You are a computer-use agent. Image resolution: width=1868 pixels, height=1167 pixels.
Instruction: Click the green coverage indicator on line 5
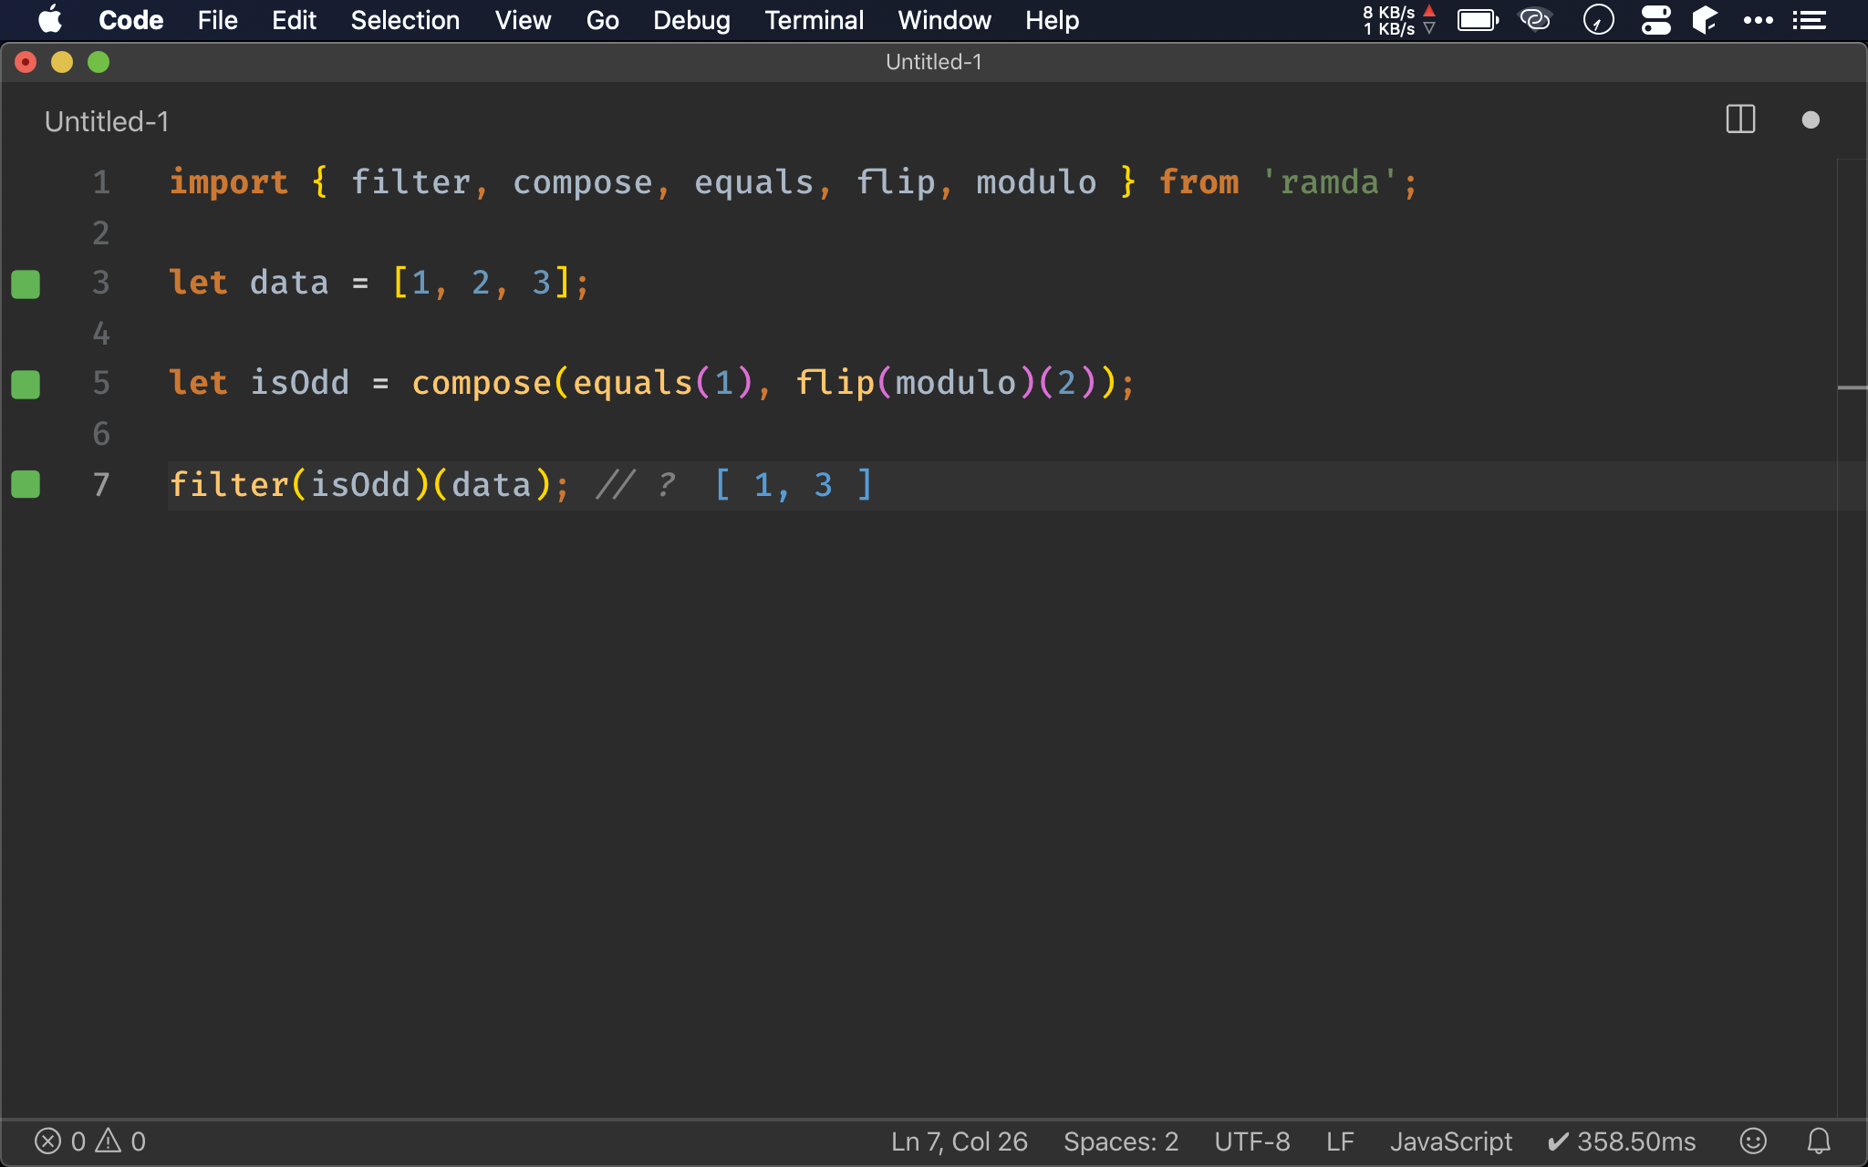click(26, 384)
